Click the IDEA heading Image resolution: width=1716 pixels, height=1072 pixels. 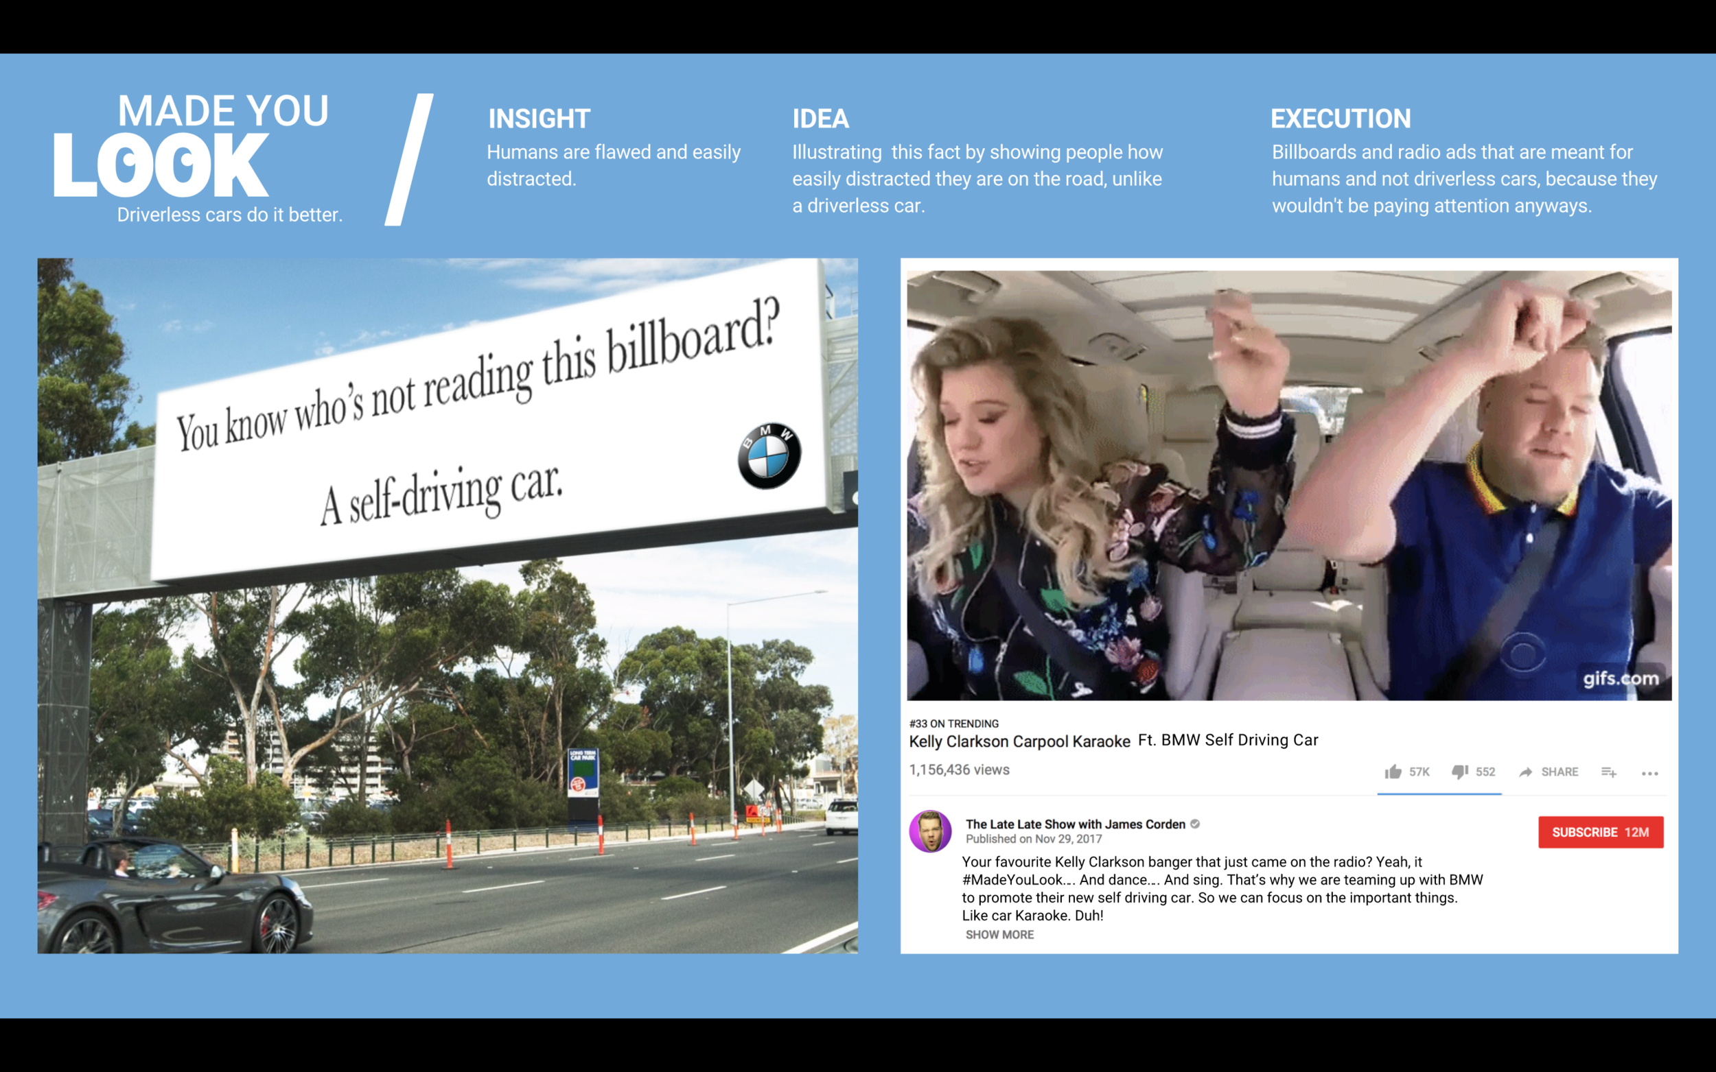click(821, 119)
